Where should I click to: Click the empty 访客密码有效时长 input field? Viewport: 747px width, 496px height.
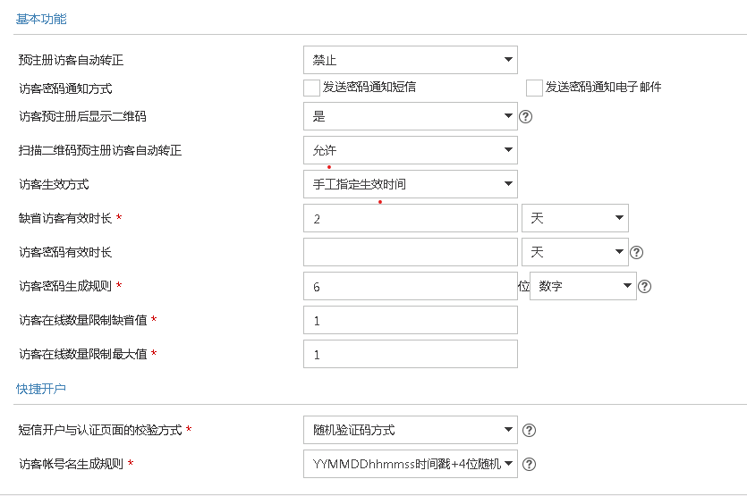point(410,252)
